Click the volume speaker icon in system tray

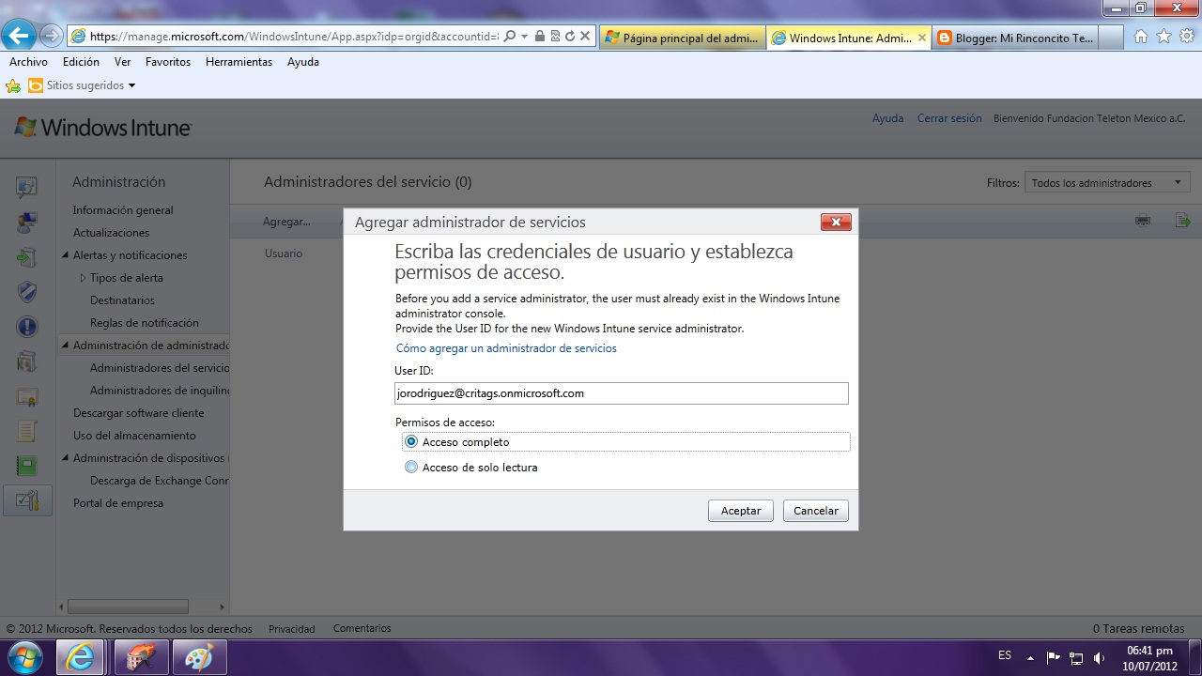click(x=1100, y=657)
